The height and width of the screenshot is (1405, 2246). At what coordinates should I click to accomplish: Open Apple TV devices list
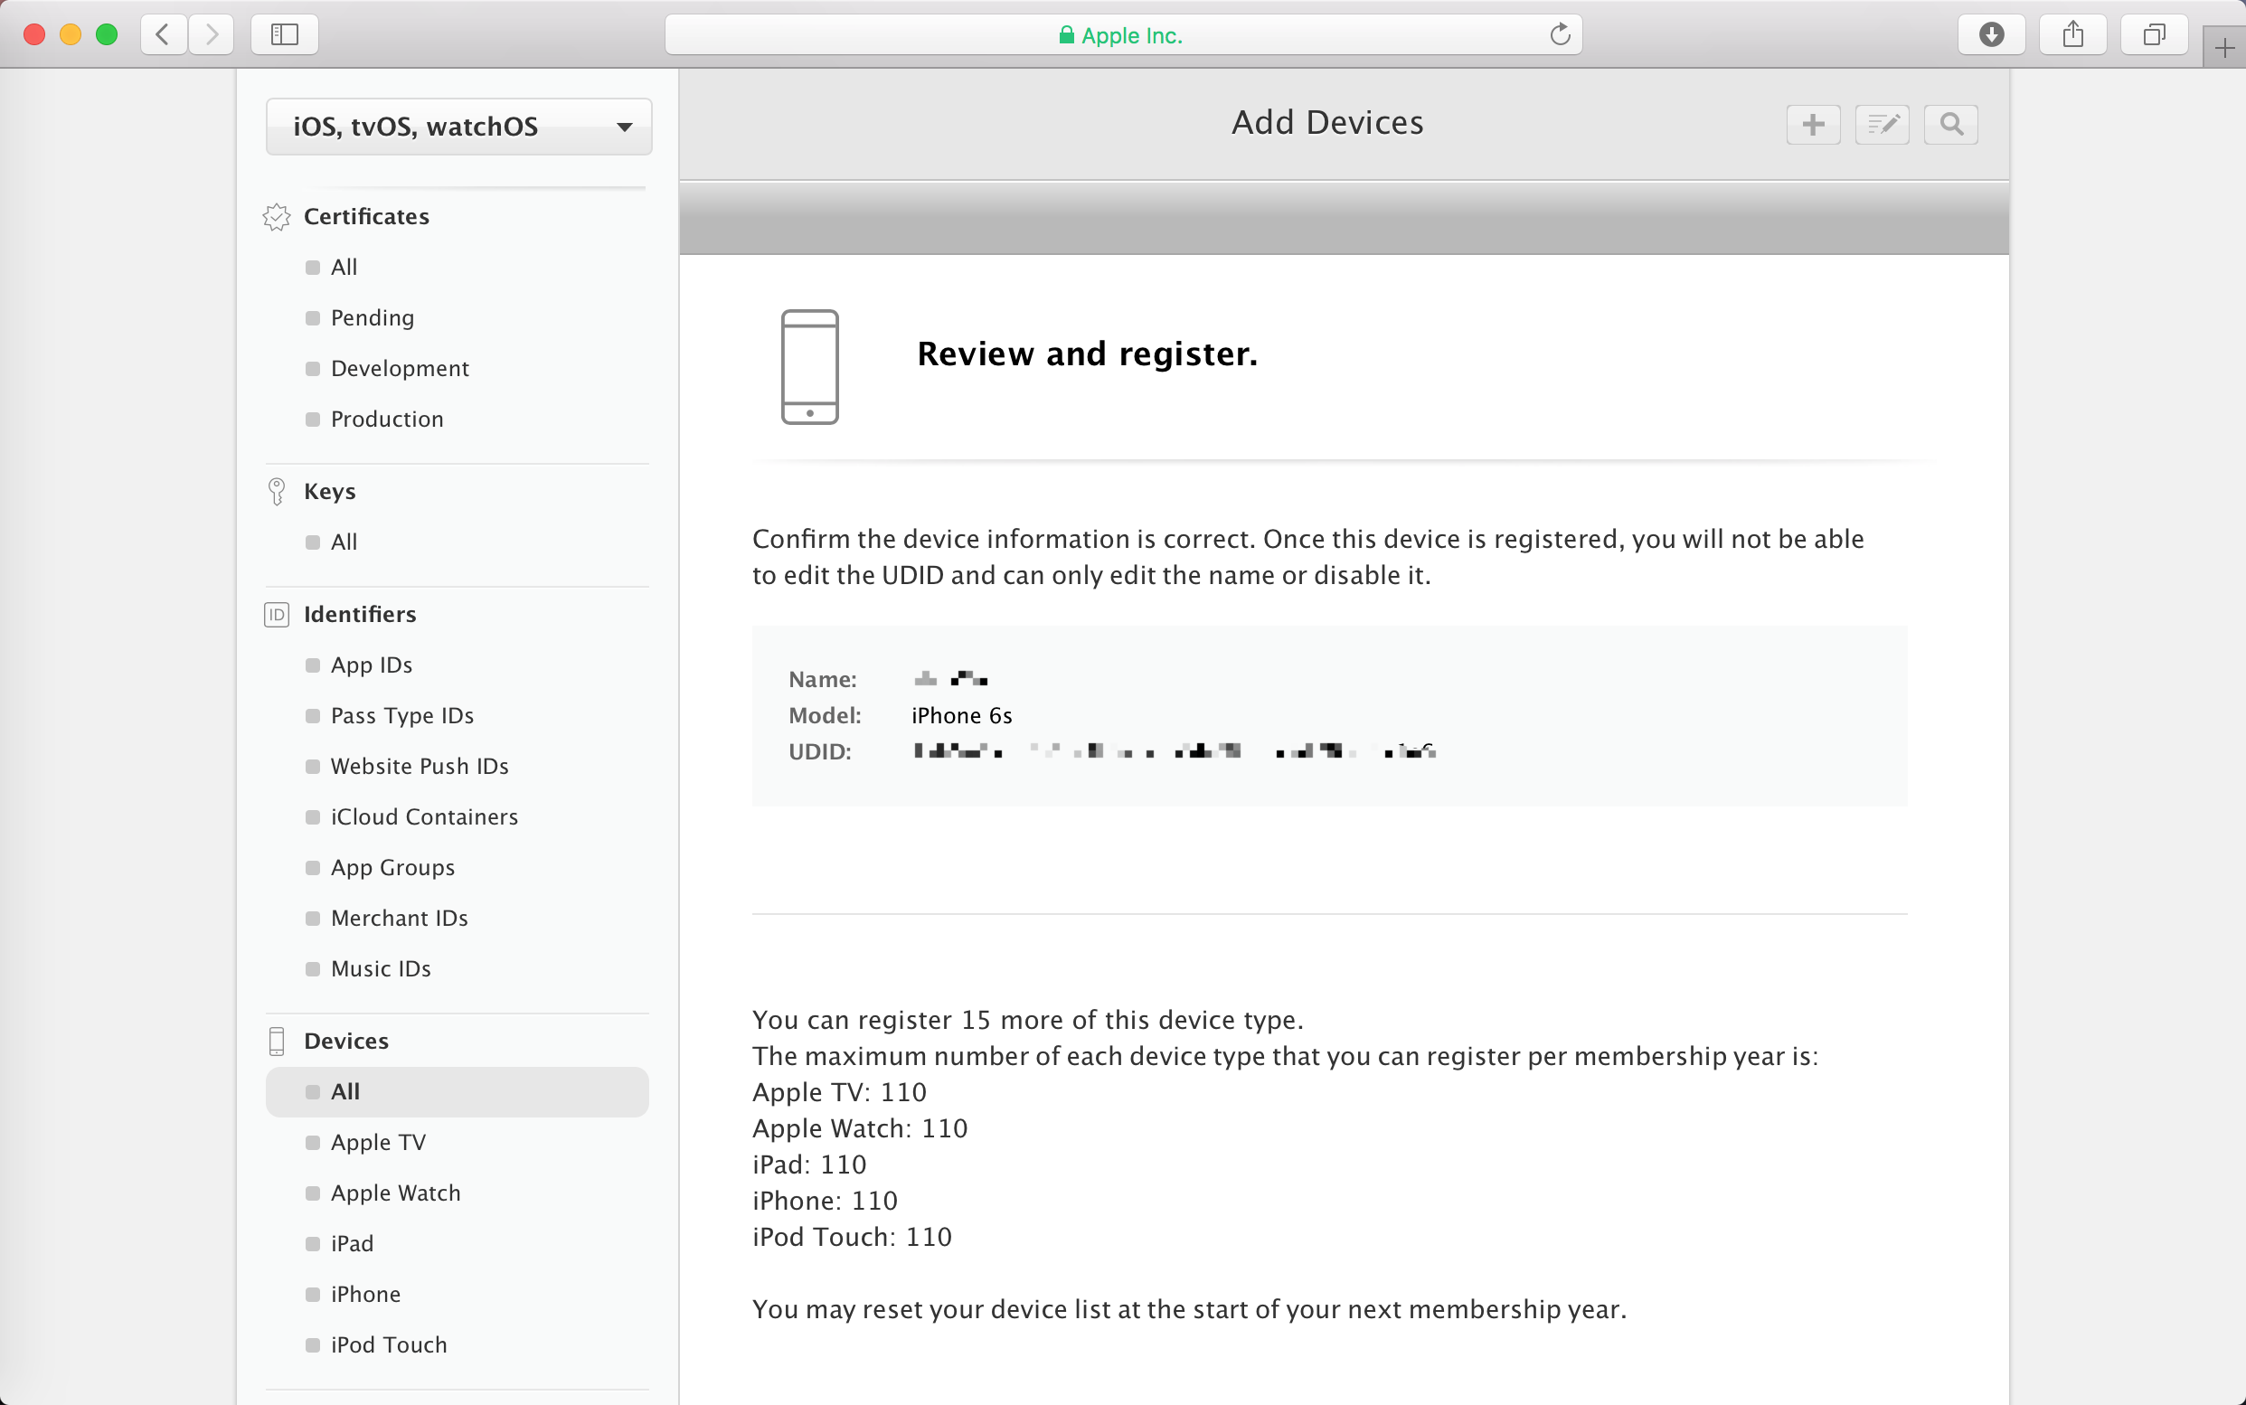click(378, 1143)
